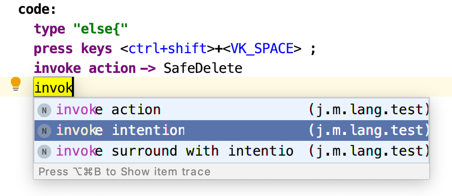Click the arrow after invoke action keyword
This screenshot has width=452, height=196.
[x=148, y=68]
